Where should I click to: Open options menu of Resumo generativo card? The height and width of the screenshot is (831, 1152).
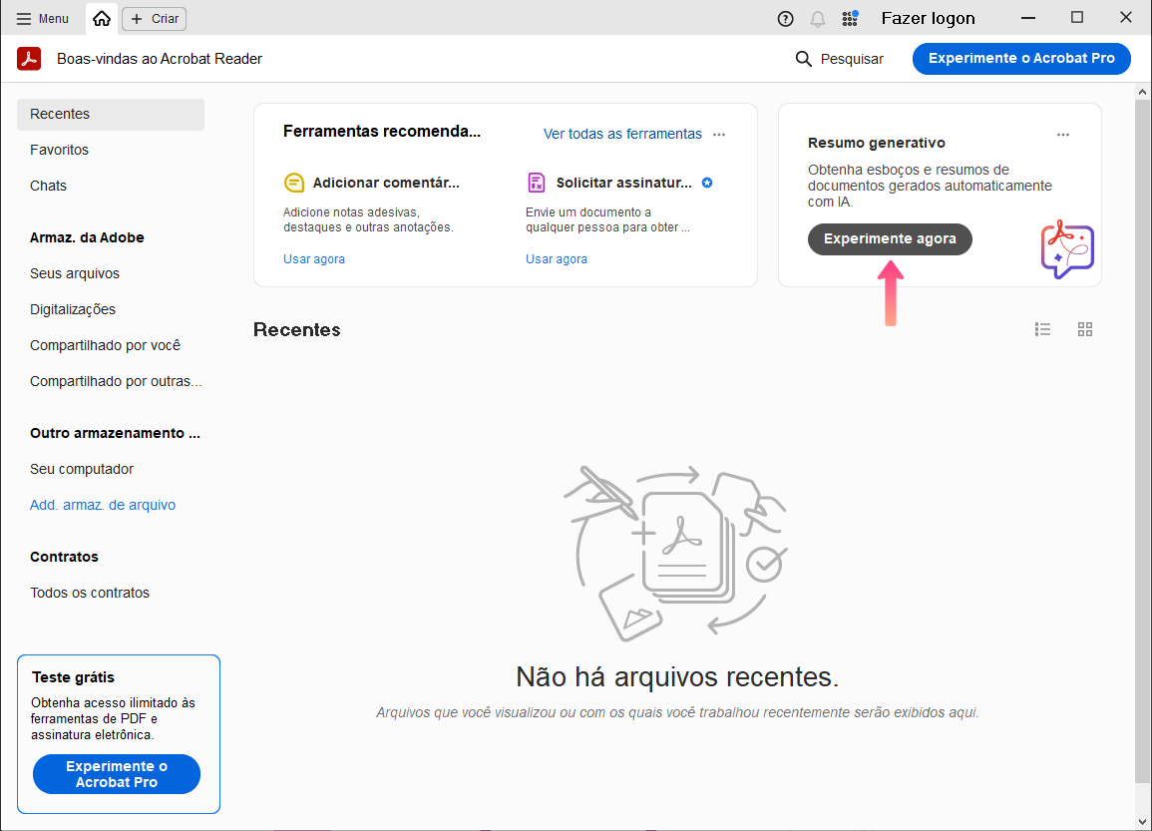(x=1063, y=135)
